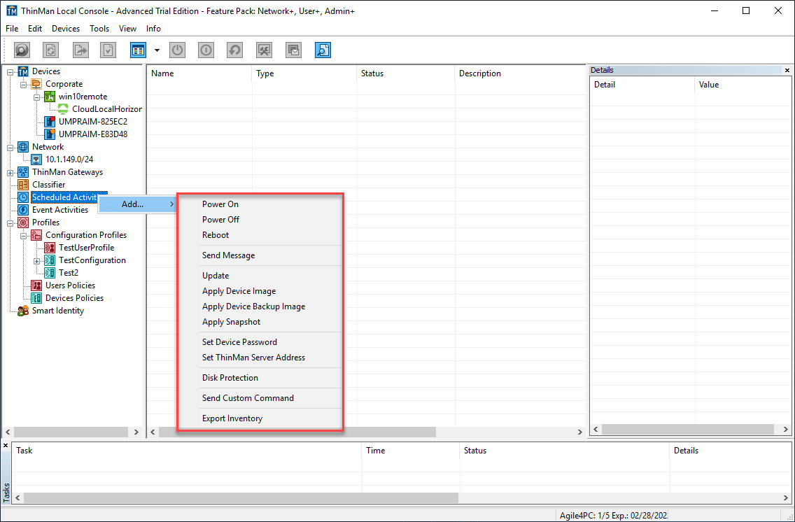Open the File menu

tap(12, 29)
